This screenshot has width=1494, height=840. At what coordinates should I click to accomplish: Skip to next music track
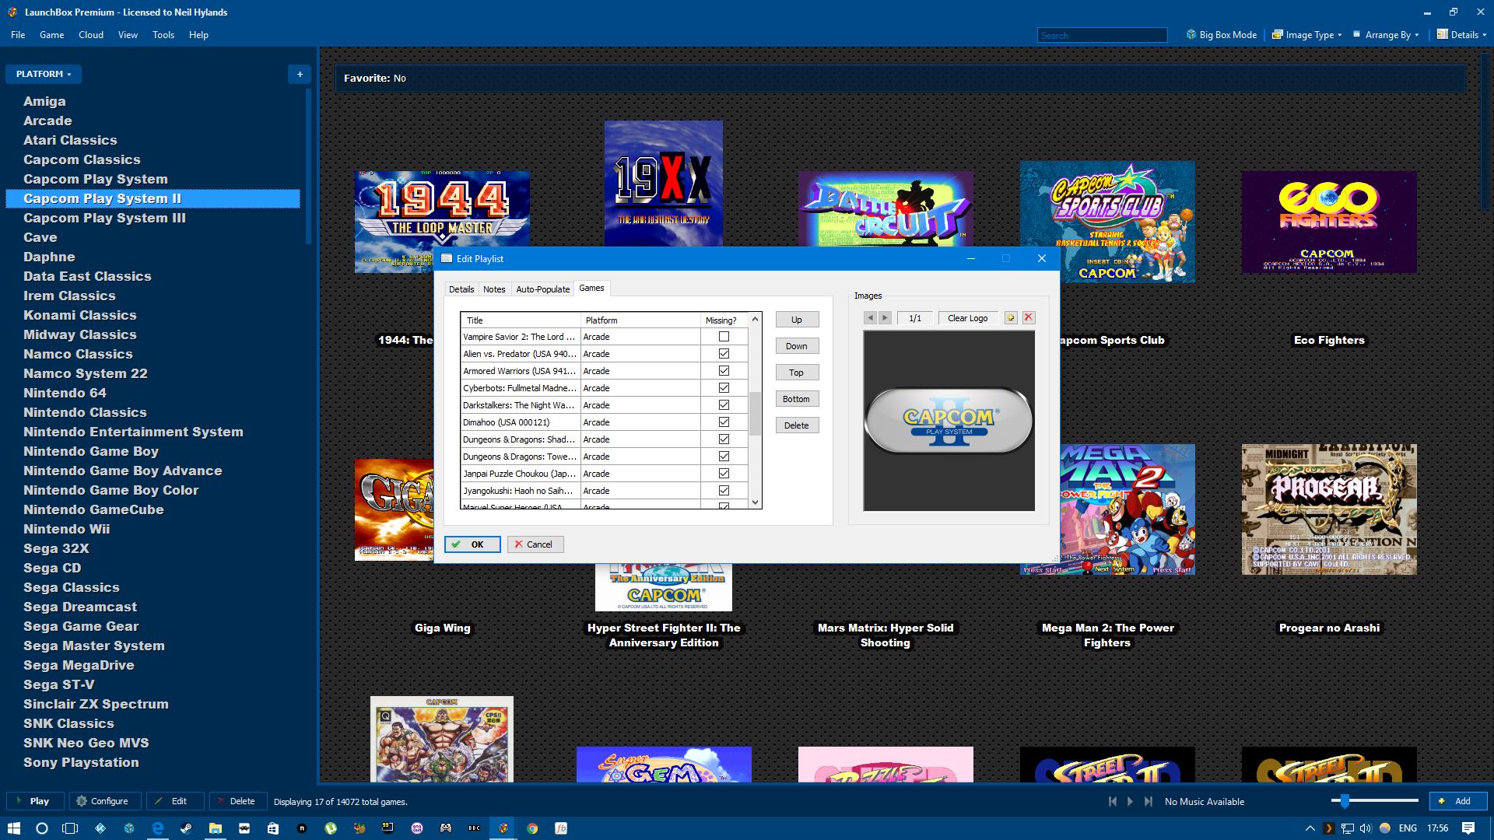coord(1148,801)
